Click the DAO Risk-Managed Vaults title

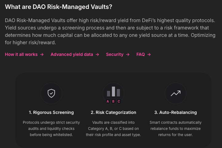58,6
